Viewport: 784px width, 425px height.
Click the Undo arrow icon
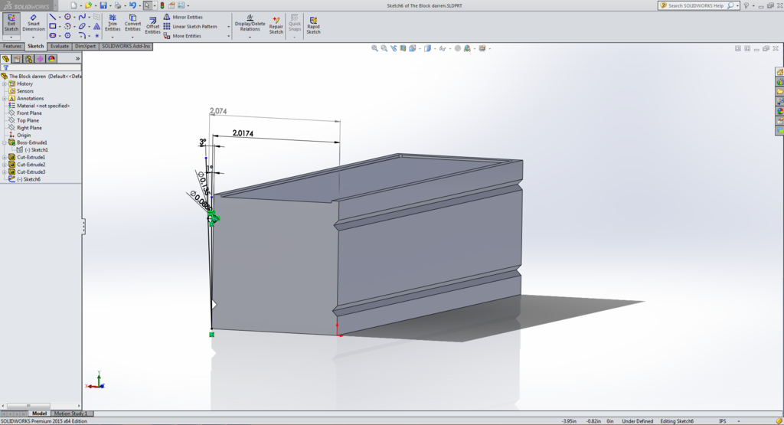pyautogui.click(x=132, y=5)
